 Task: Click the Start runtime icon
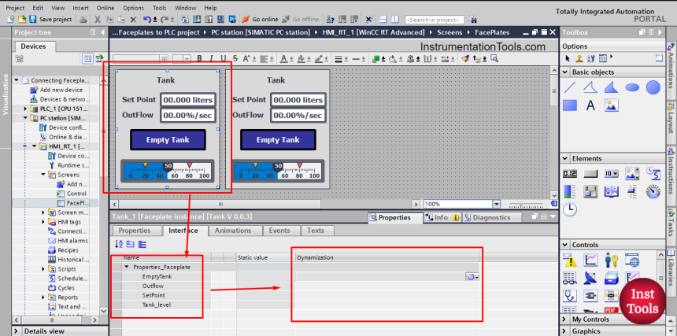point(232,20)
